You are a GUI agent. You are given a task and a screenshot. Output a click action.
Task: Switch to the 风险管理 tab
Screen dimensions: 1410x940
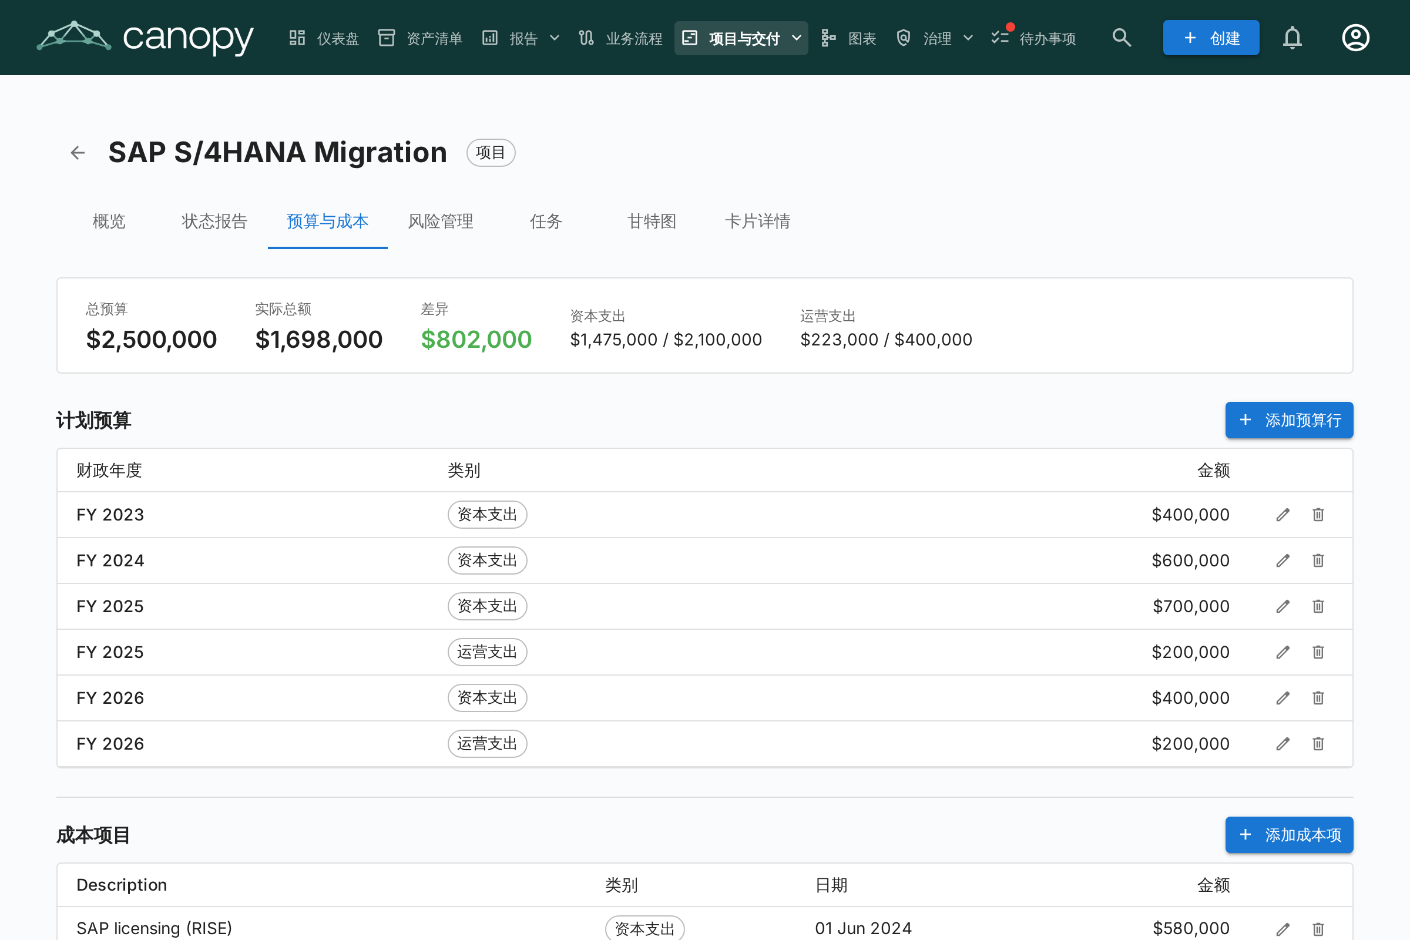coord(441,222)
